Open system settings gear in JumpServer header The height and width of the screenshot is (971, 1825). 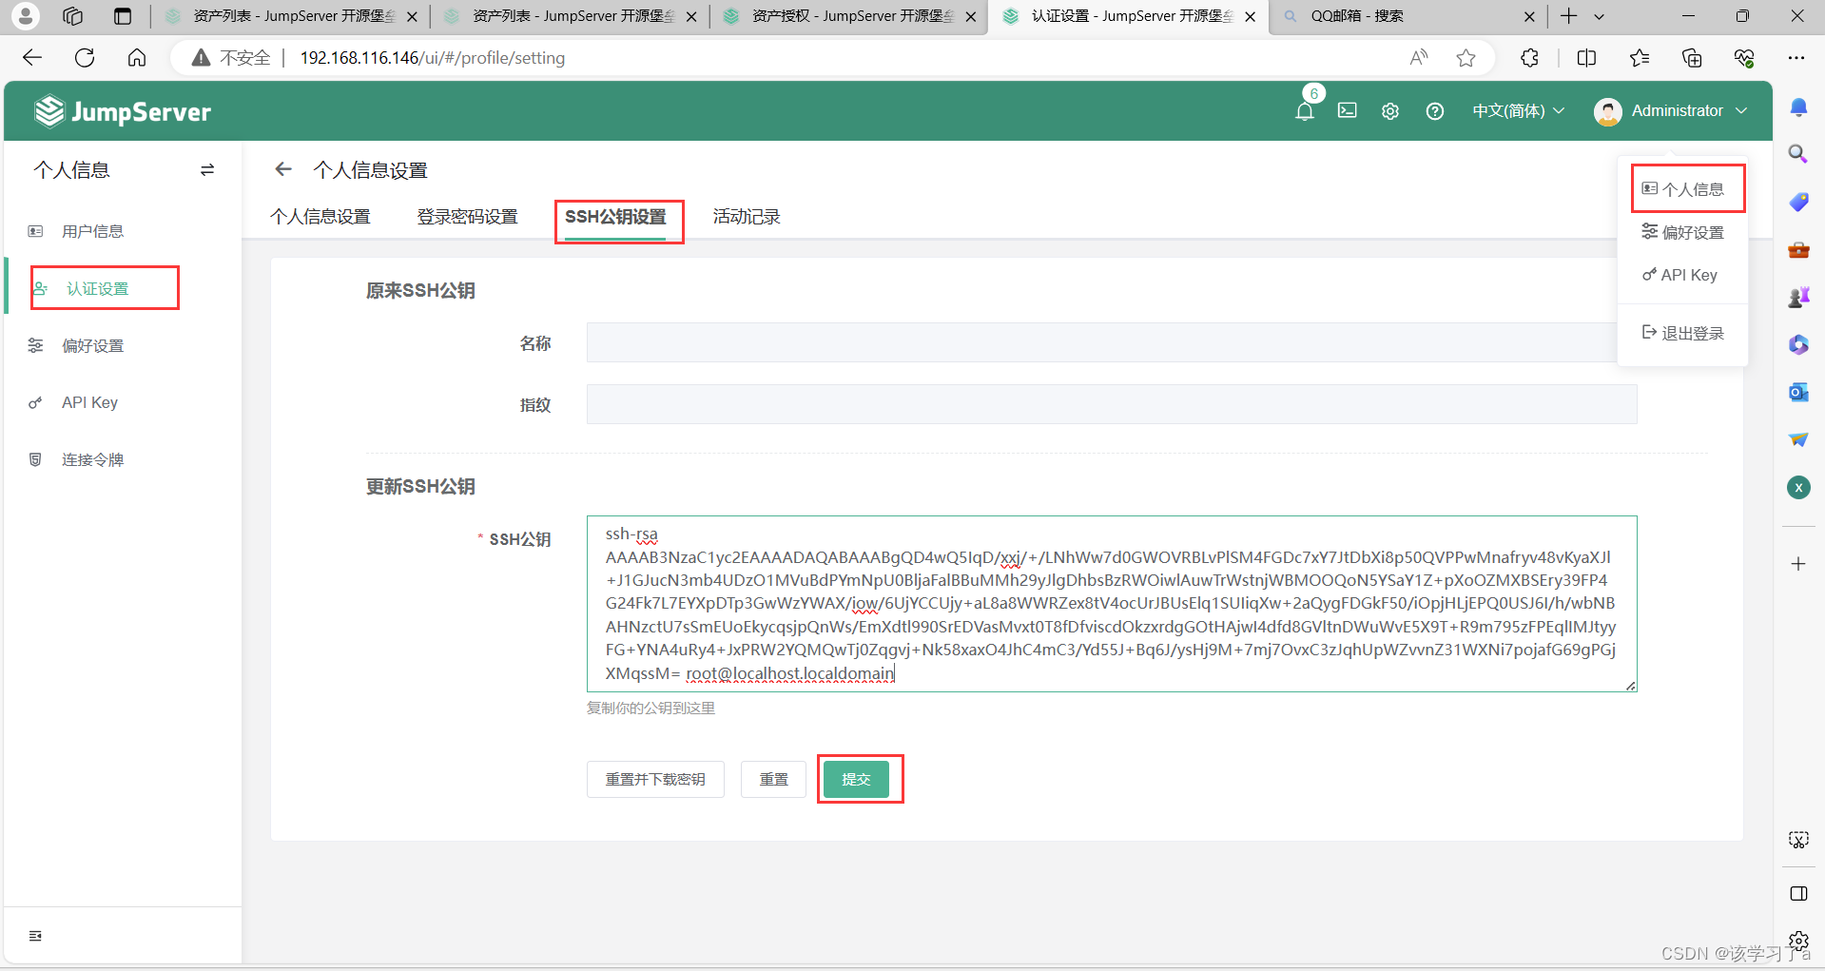[1390, 111]
